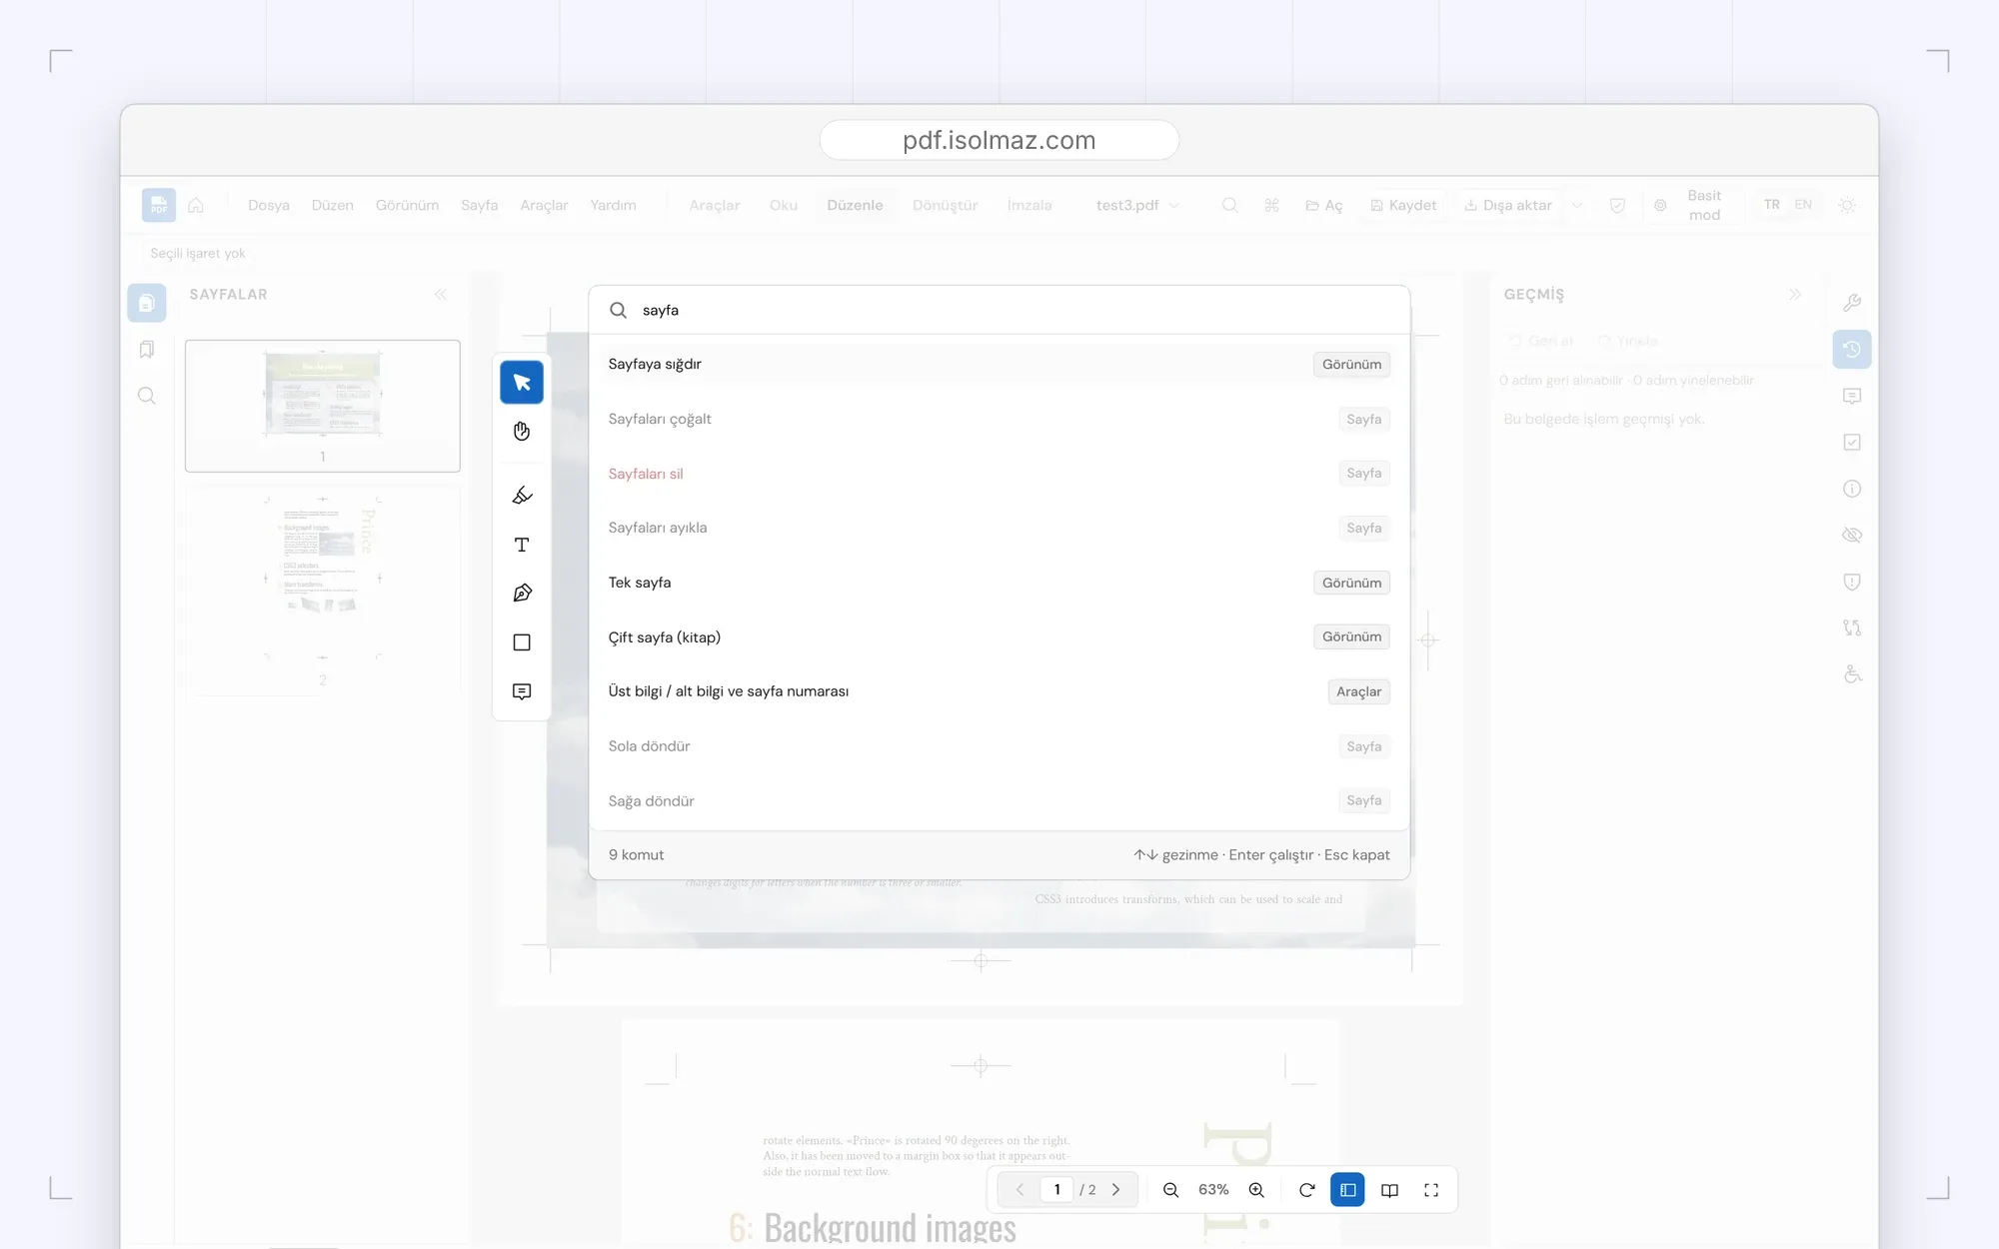The height and width of the screenshot is (1249, 1999).
Task: Open the info panel icon
Action: coord(1852,489)
